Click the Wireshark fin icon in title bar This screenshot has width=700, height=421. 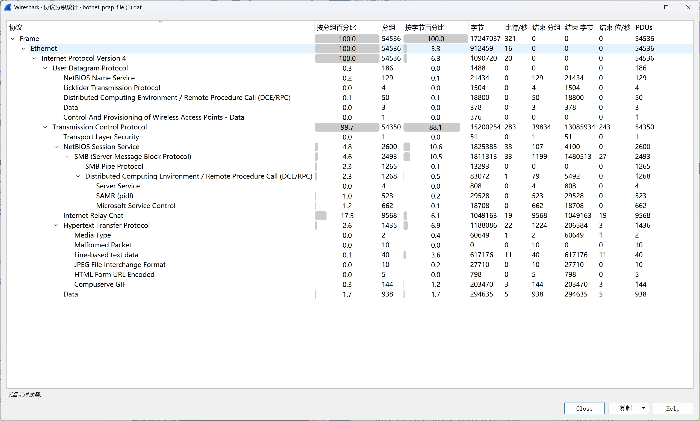coord(8,7)
